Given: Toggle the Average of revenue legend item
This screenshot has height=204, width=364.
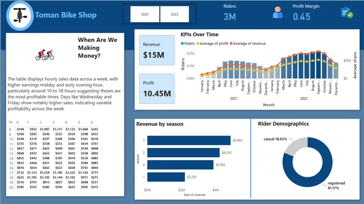Looking at the screenshot, I should tap(248, 44).
